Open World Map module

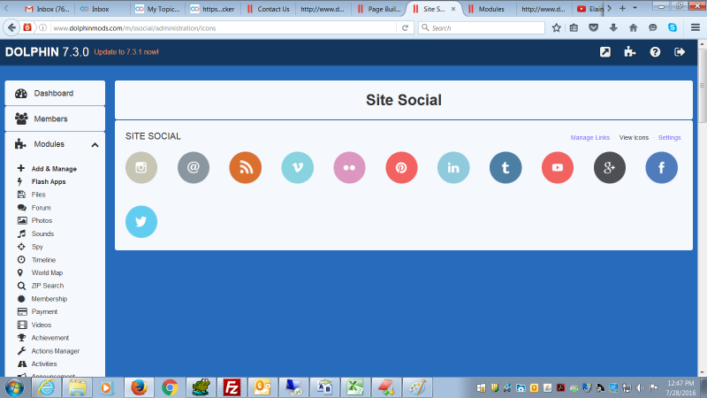coord(47,272)
